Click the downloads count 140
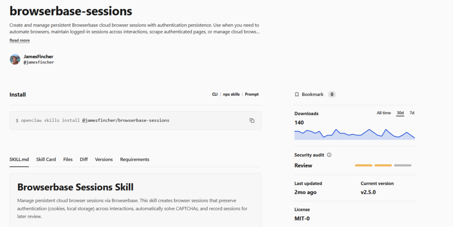 (299, 123)
